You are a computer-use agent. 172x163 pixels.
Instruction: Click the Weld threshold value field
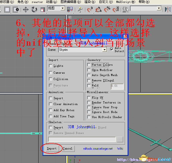pos(117,86)
